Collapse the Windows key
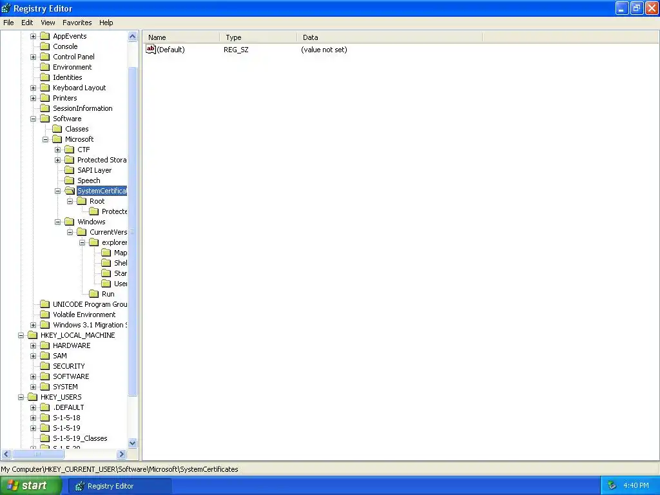660x495 pixels. 57,222
